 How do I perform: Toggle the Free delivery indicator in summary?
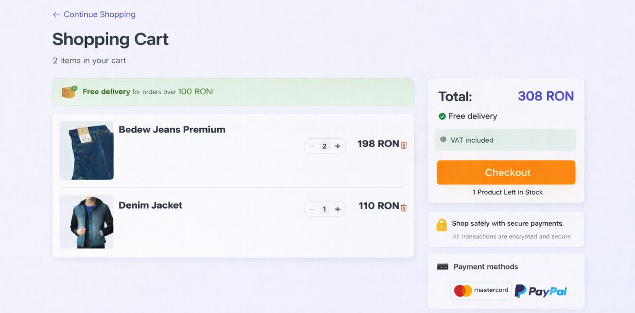click(467, 116)
